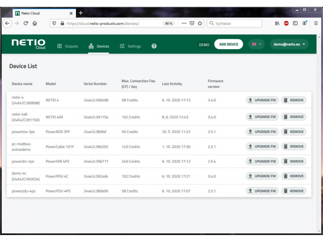Focus the Vyhledat search field
Image resolution: width=323 pixels, height=242 pixels.
[235, 23]
